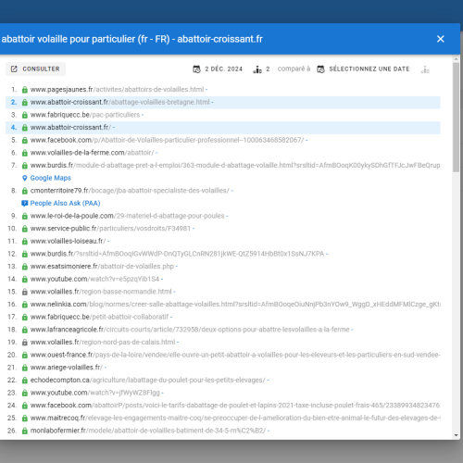
Task: Click the vertical scrollbar thumb
Action: [x=456, y=118]
